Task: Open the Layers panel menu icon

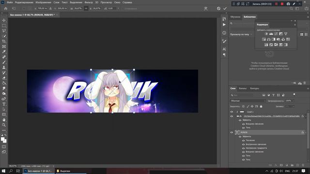Action: pos(308,88)
